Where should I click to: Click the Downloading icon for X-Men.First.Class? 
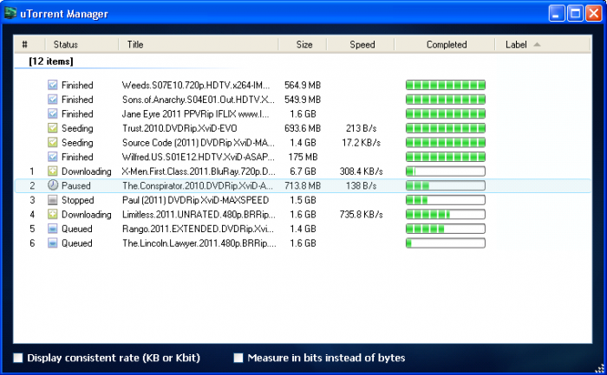(x=53, y=171)
